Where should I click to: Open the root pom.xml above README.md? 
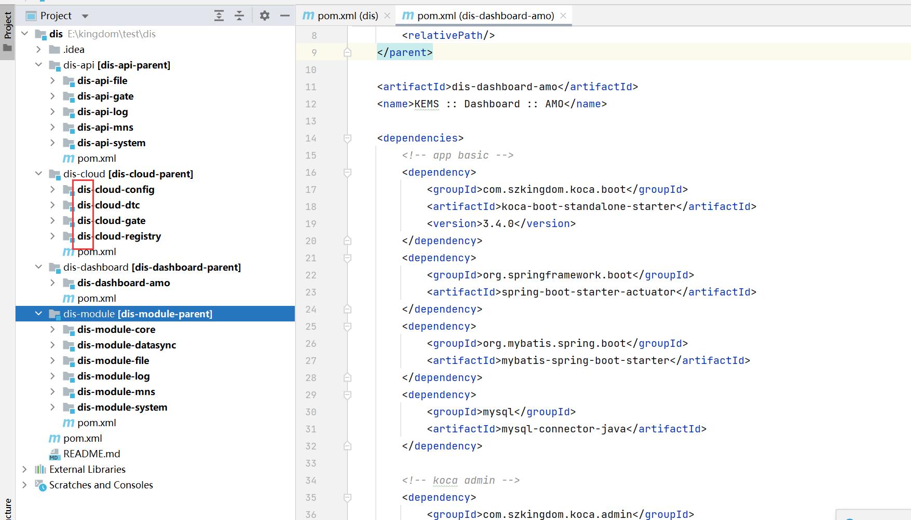coord(83,438)
